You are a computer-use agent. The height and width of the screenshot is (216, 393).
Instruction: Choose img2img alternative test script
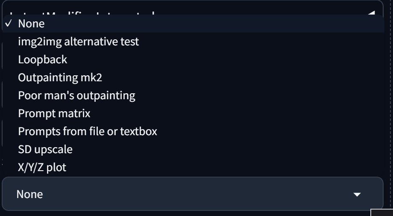[x=78, y=42]
